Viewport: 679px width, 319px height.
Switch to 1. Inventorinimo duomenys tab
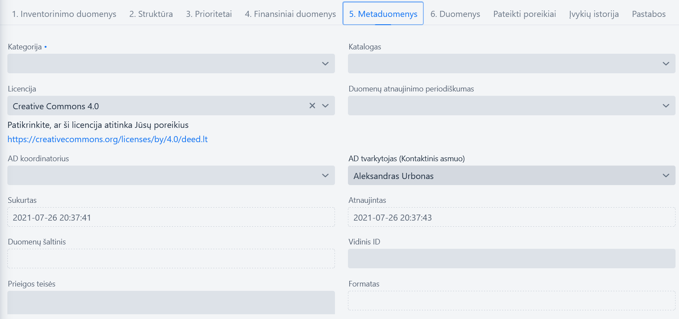click(x=64, y=14)
